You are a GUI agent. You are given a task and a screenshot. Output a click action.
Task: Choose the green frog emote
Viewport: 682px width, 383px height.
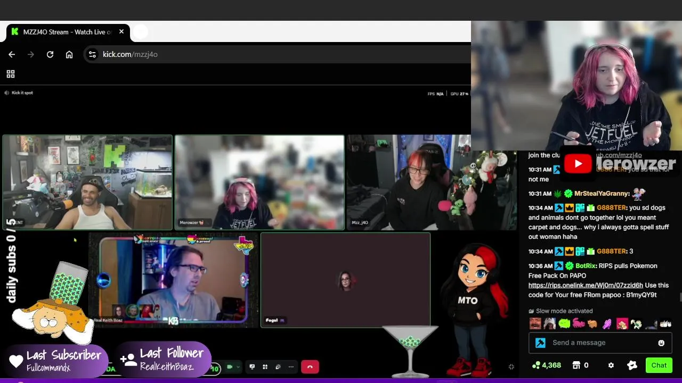point(564,323)
